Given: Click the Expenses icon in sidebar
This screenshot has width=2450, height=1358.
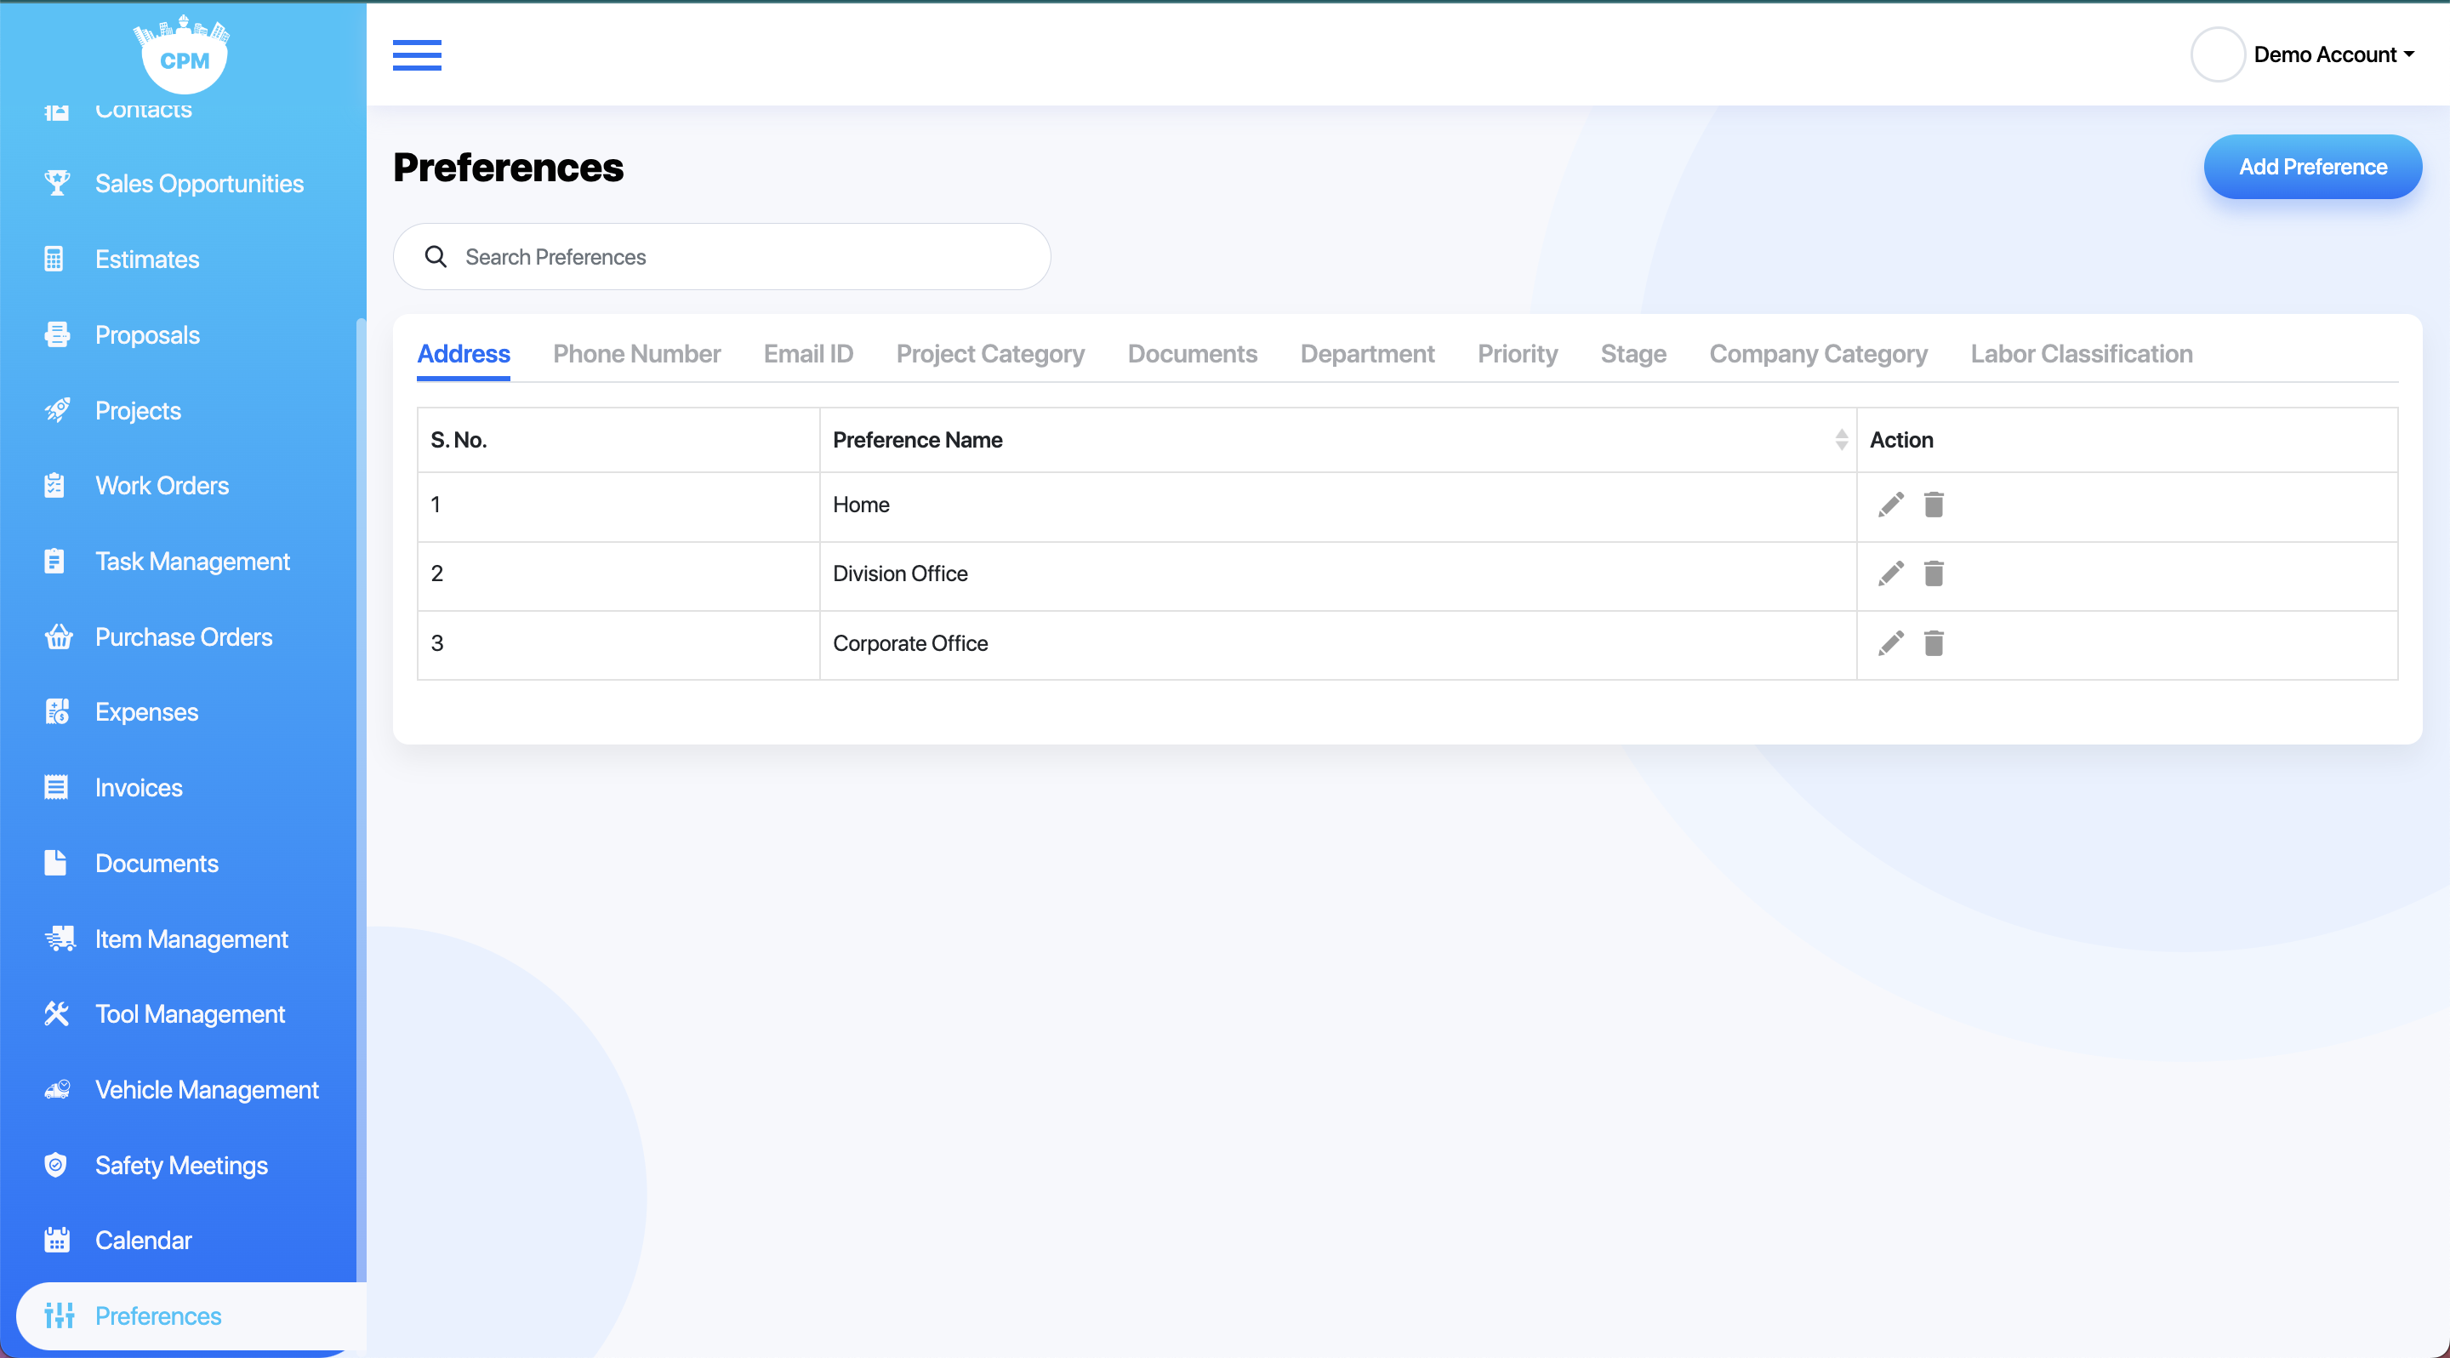Looking at the screenshot, I should pyautogui.click(x=57, y=711).
